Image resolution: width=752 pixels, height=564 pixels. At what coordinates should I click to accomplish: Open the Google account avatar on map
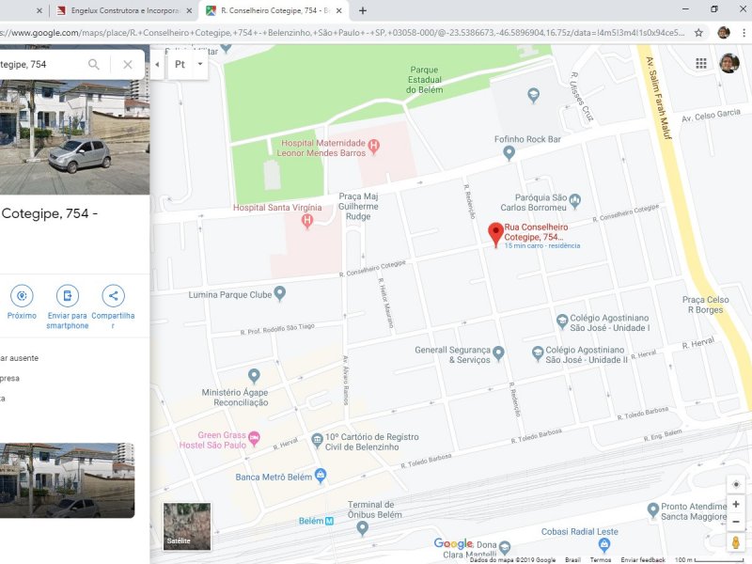(729, 63)
